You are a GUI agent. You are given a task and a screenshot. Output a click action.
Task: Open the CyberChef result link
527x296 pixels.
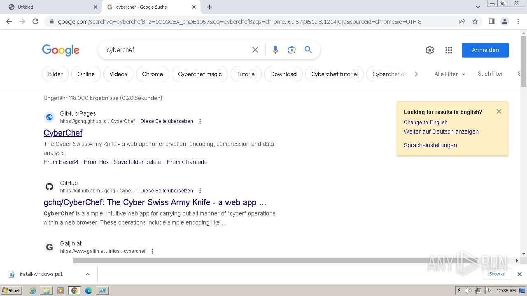[63, 133]
